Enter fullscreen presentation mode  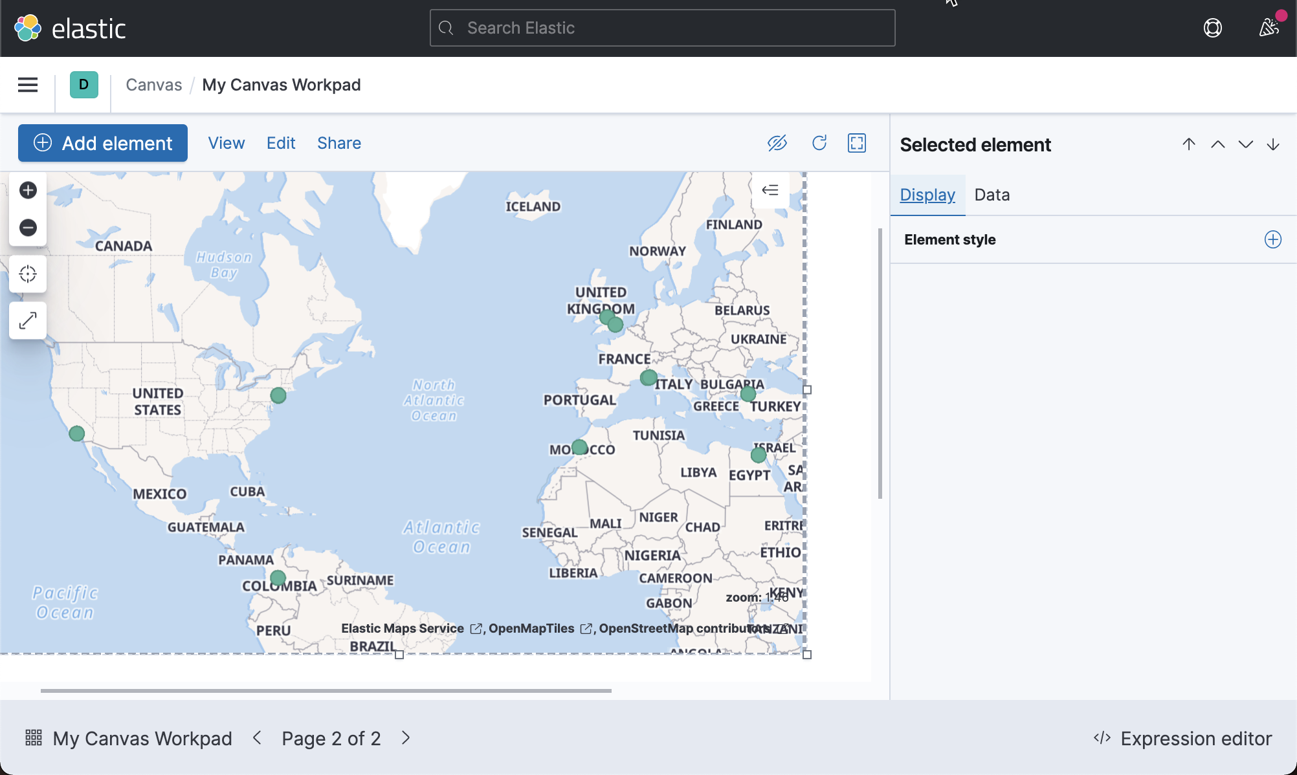click(x=856, y=143)
